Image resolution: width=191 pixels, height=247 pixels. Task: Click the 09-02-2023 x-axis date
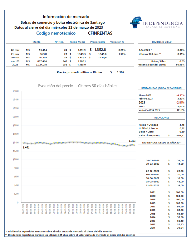coord(23,209)
